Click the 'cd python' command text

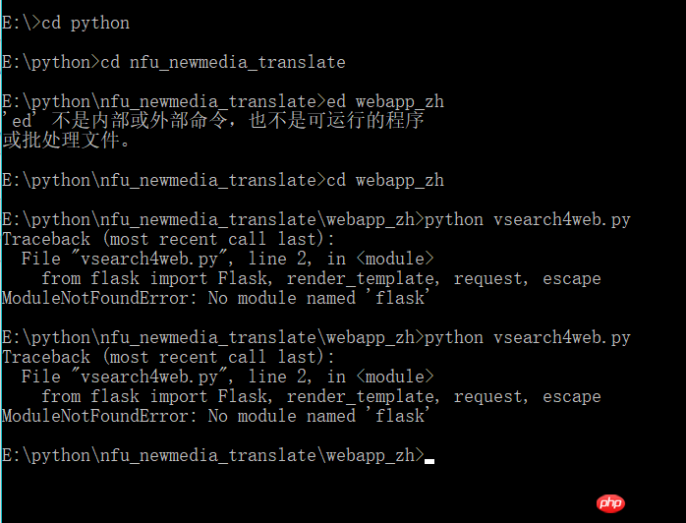pyautogui.click(x=86, y=24)
